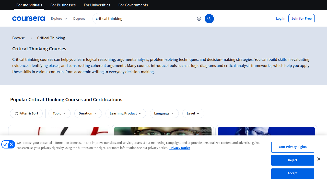Accept the privacy notice
The width and height of the screenshot is (327, 184).
point(293,174)
